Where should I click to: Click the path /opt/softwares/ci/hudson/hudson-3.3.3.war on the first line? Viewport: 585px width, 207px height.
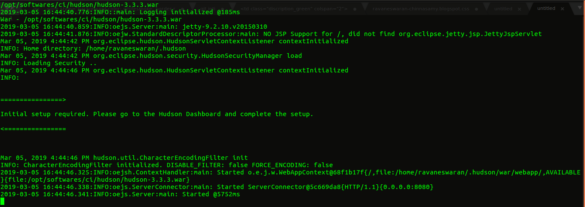click(x=80, y=5)
